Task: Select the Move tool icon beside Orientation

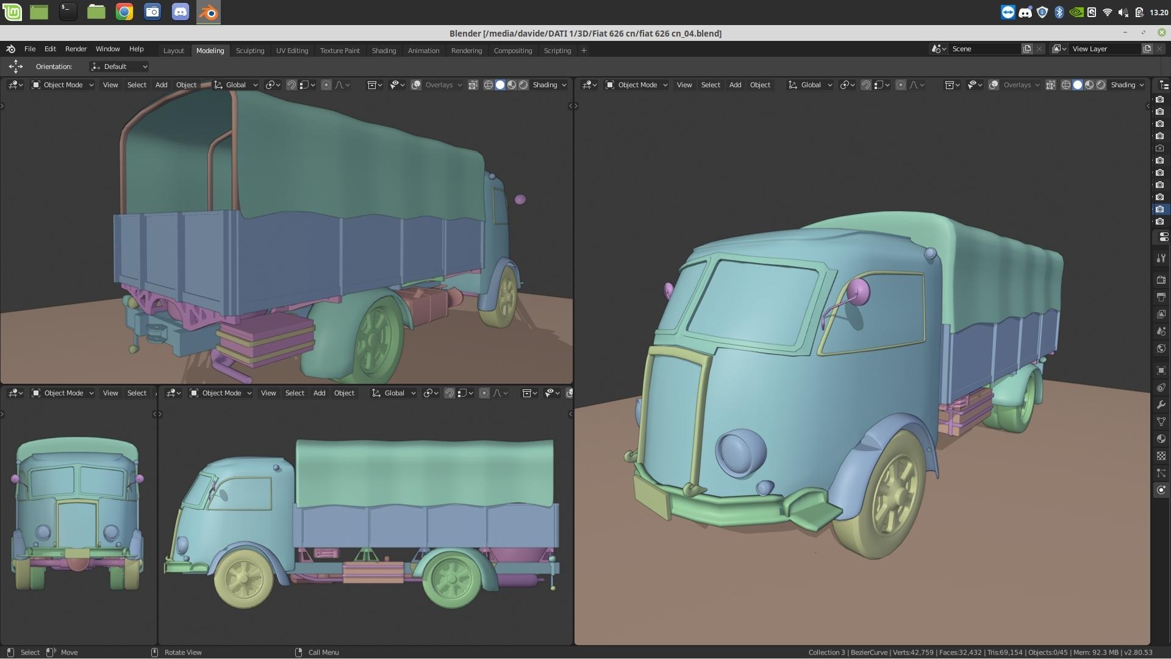Action: coord(15,67)
